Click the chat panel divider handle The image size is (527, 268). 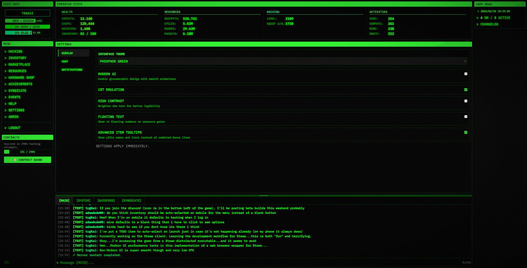[263, 196]
